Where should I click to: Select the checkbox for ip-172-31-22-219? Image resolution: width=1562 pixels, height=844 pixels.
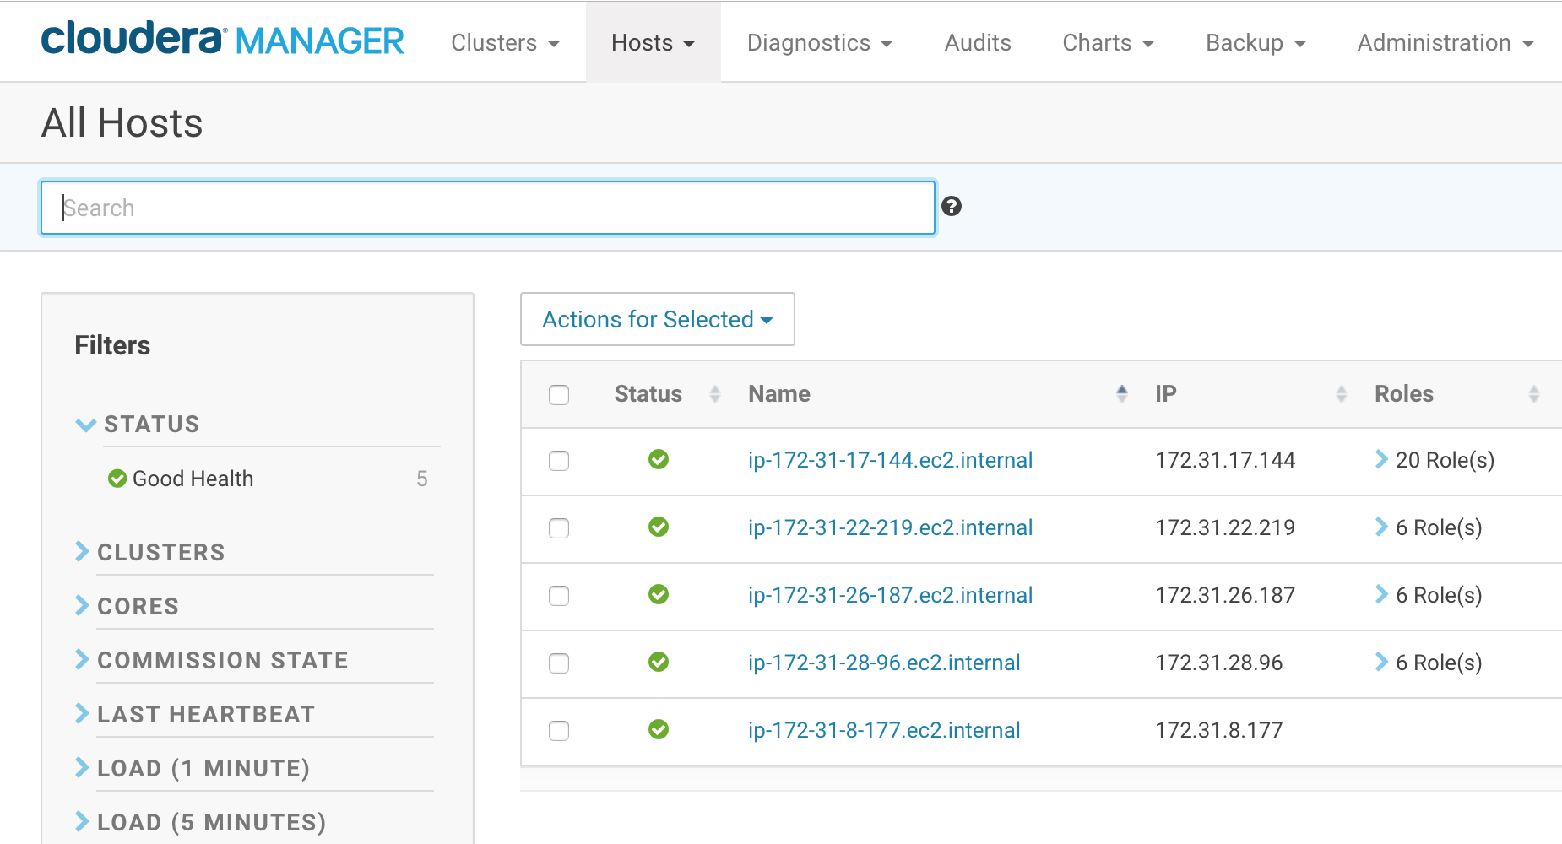click(559, 528)
